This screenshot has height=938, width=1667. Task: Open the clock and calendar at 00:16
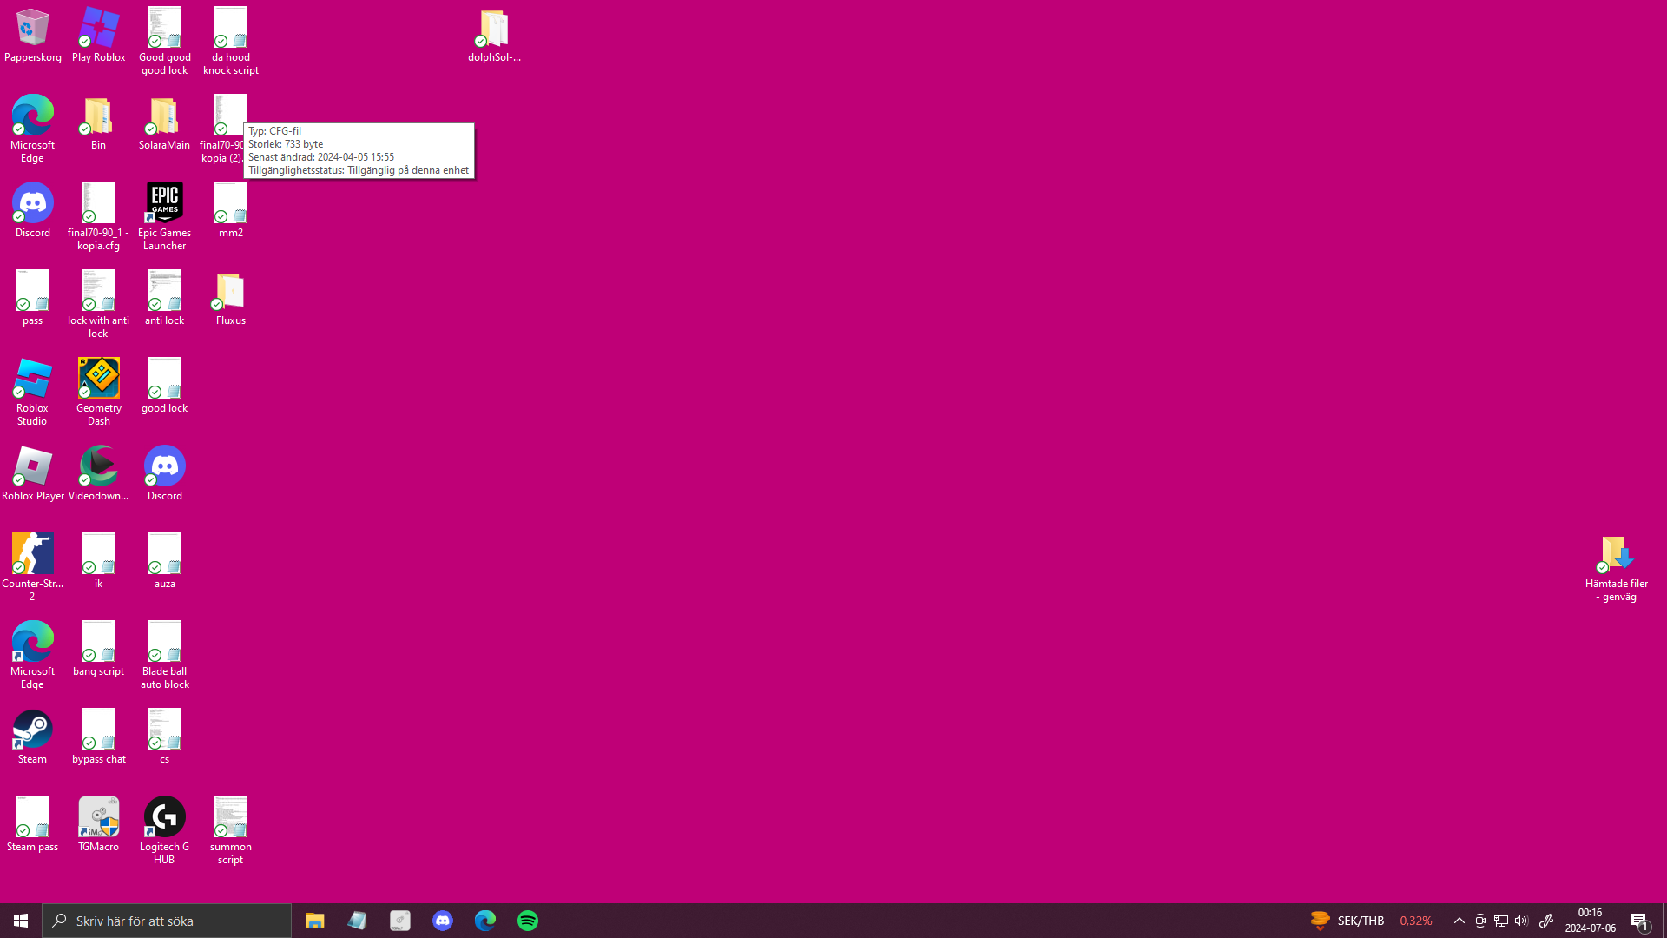1591,921
